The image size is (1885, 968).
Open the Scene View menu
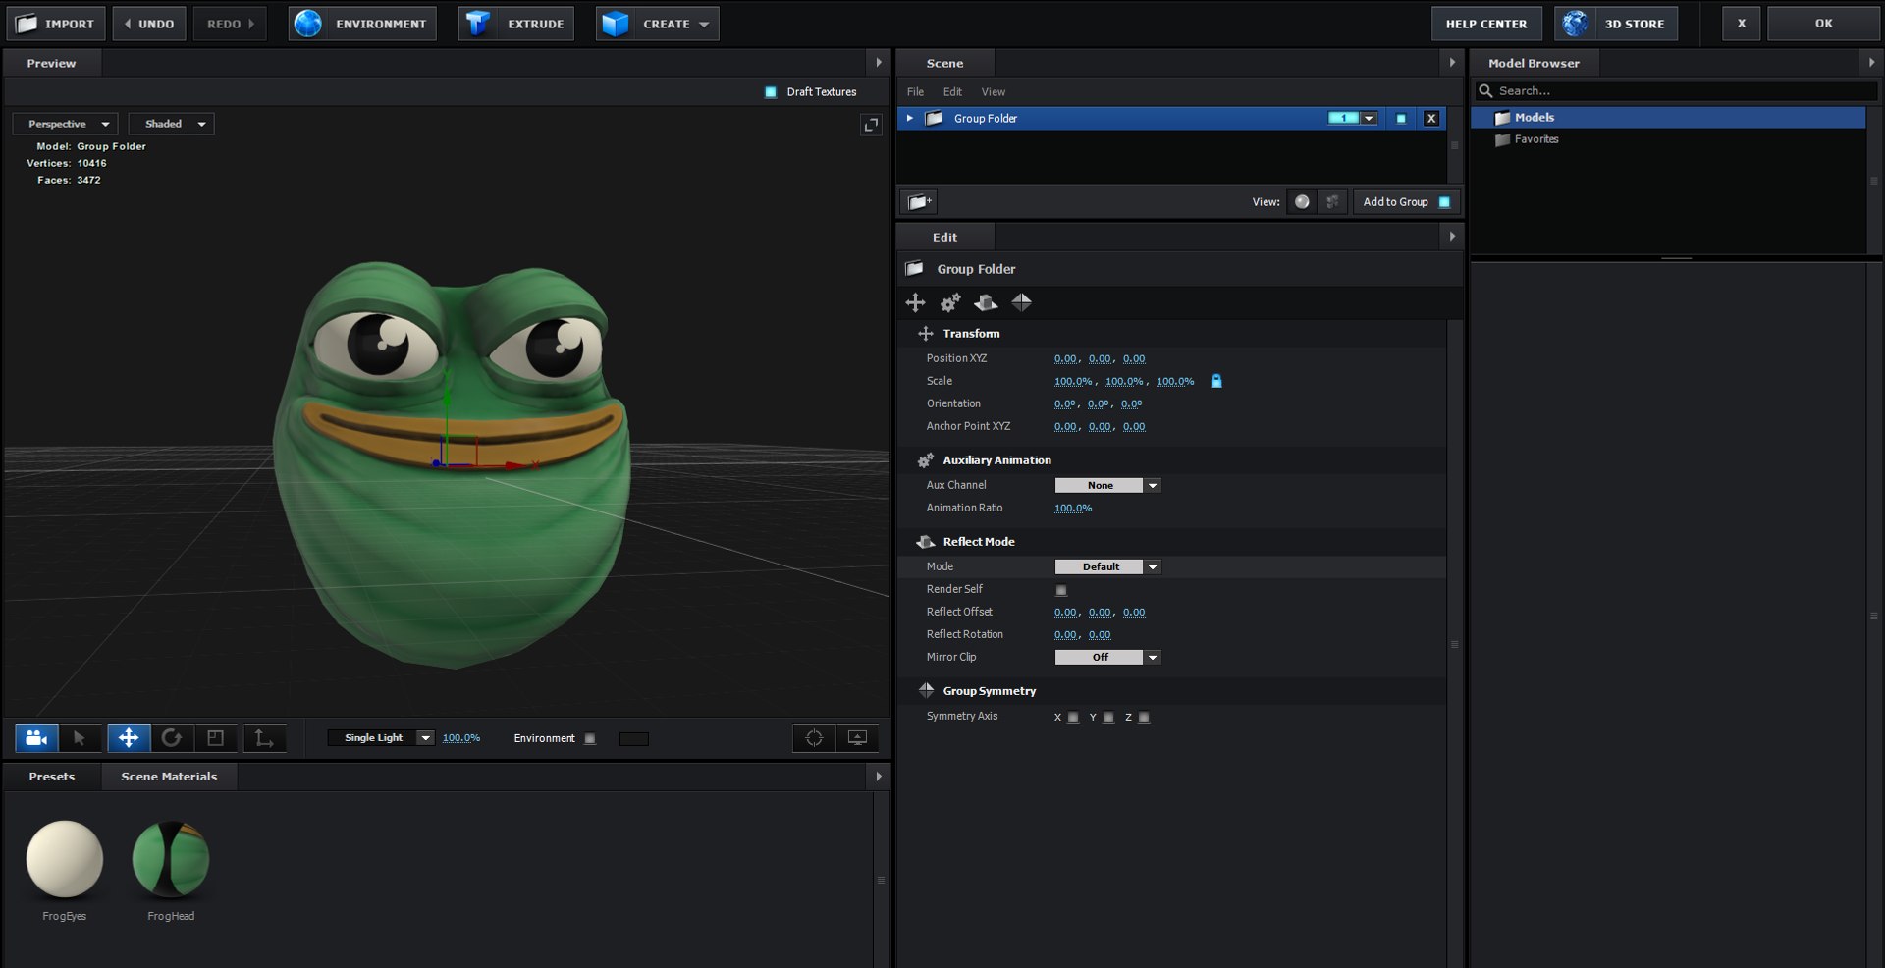click(x=994, y=92)
